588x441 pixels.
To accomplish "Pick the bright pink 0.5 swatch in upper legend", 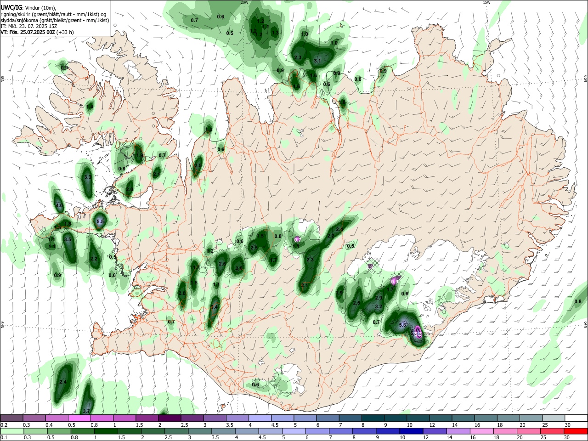I will 79,418.
